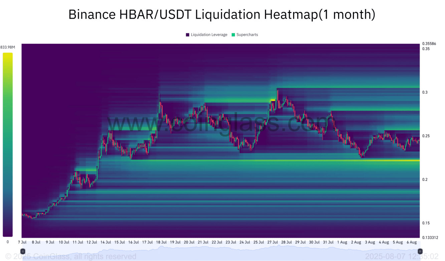445x261 pixels.
Task: Click the 18 Jul date label
Action: (161, 242)
